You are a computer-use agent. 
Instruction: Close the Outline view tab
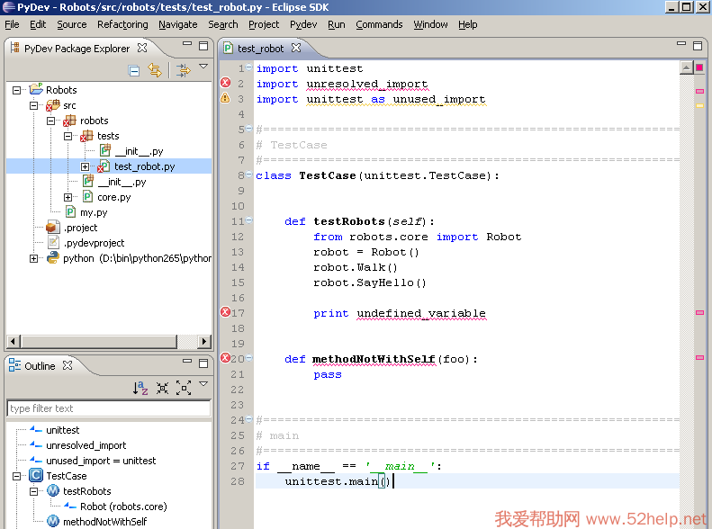tap(68, 365)
